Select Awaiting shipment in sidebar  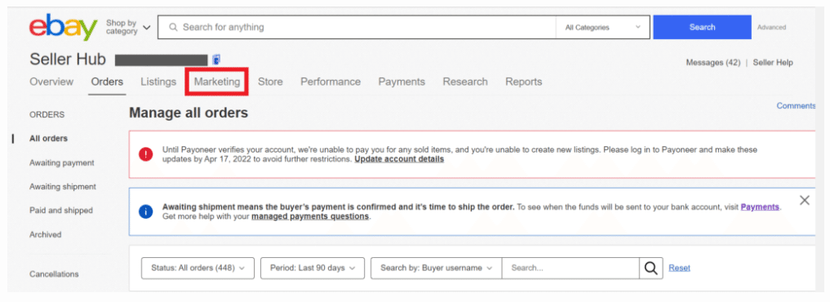point(63,186)
